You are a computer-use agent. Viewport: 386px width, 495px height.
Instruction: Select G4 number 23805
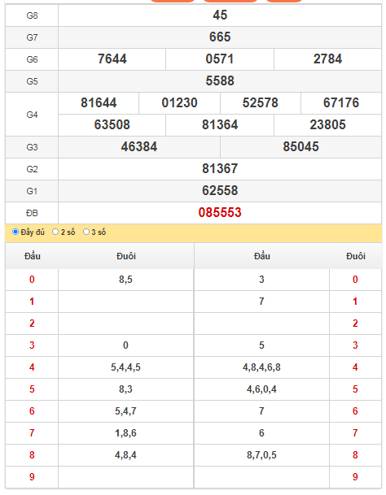(x=328, y=124)
